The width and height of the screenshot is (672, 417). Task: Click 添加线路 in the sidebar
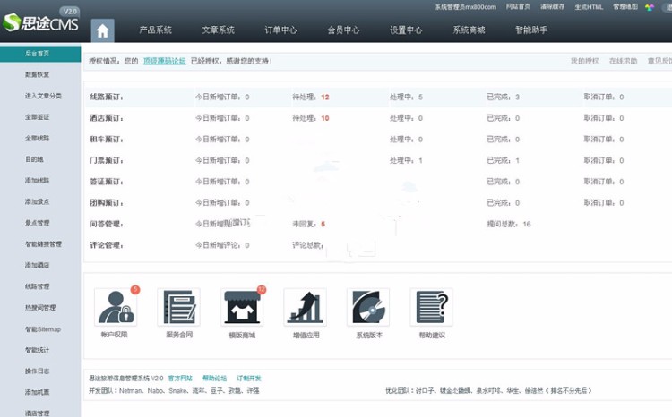pos(38,181)
